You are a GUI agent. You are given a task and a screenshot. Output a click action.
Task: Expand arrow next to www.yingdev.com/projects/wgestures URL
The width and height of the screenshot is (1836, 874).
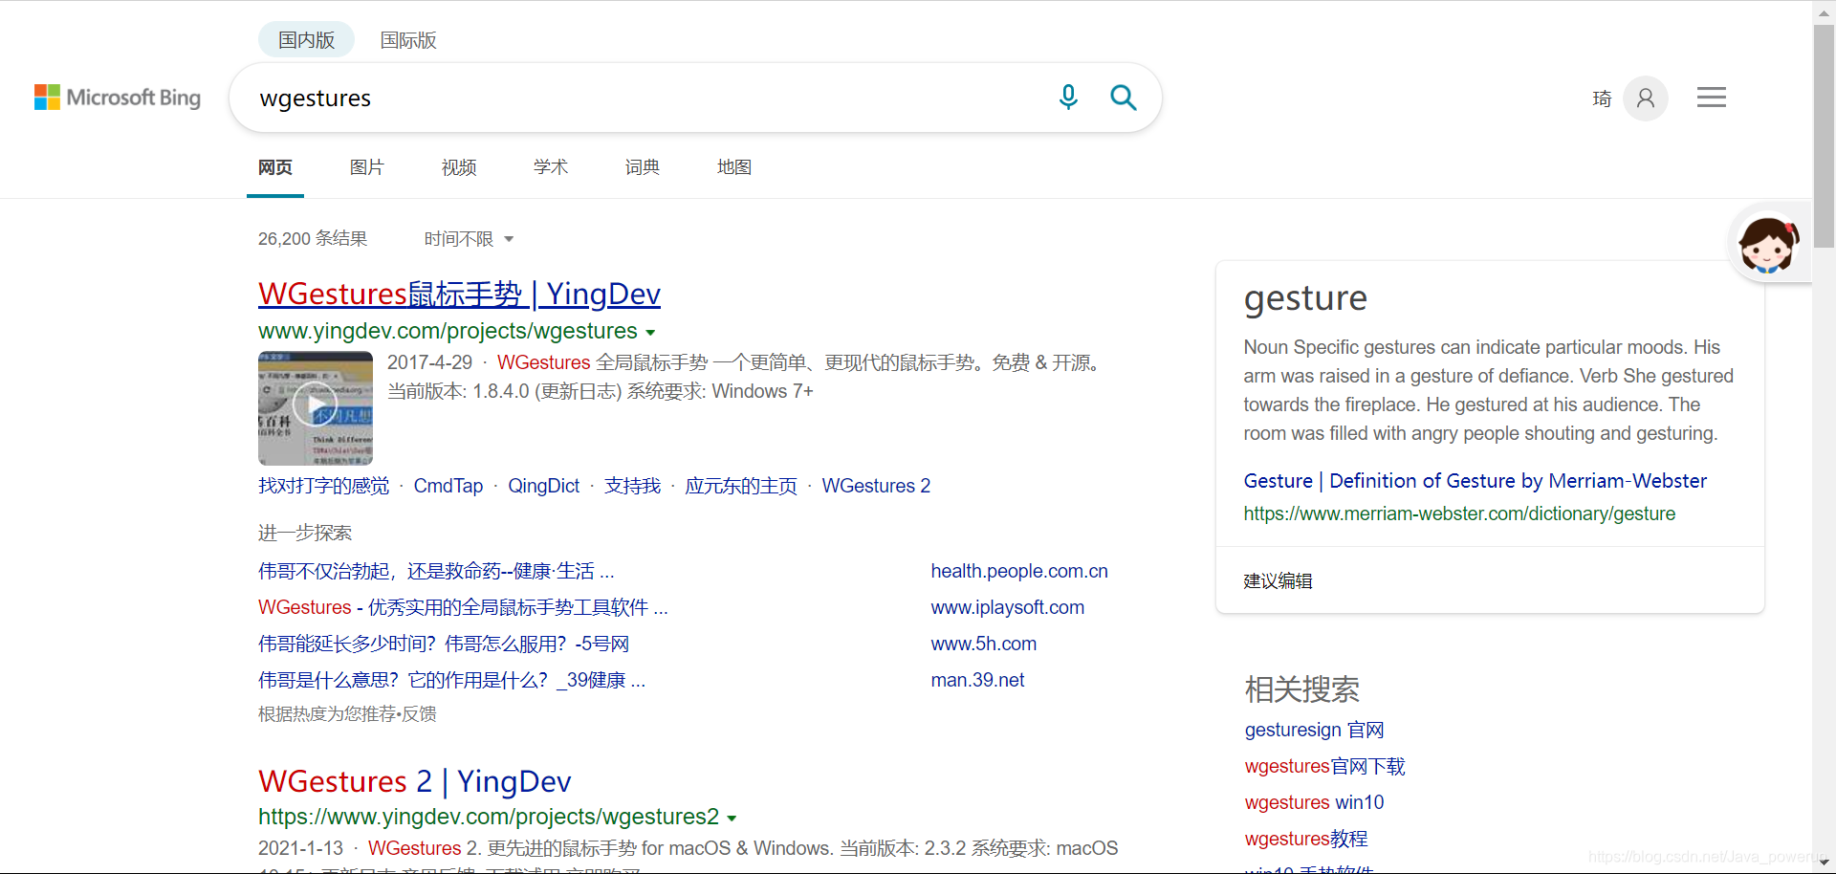click(x=651, y=333)
